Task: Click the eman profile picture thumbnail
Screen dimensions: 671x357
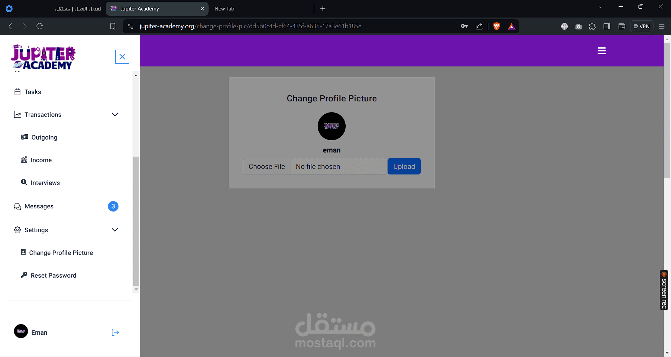Action: [x=332, y=126]
